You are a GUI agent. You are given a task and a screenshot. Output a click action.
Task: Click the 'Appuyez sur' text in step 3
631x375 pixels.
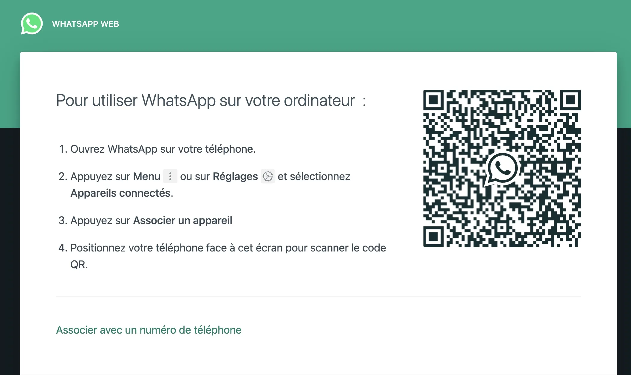[x=100, y=221]
